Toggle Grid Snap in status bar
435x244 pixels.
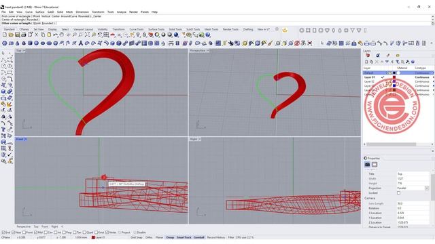pyautogui.click(x=136, y=237)
